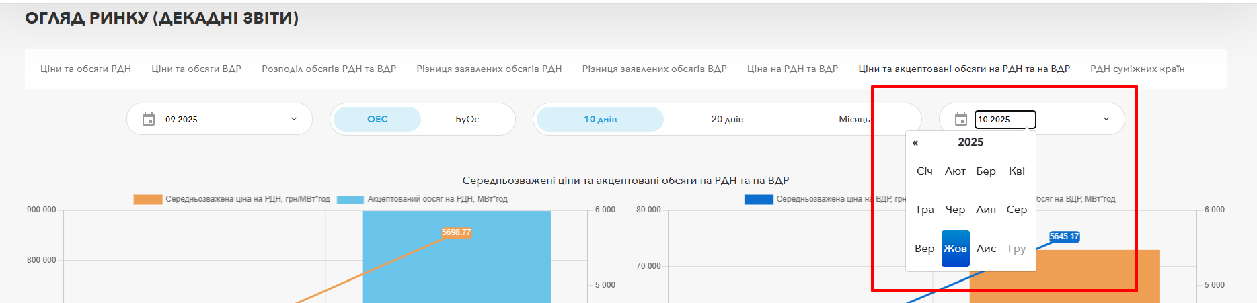Go to previous year with « arrow

[915, 142]
